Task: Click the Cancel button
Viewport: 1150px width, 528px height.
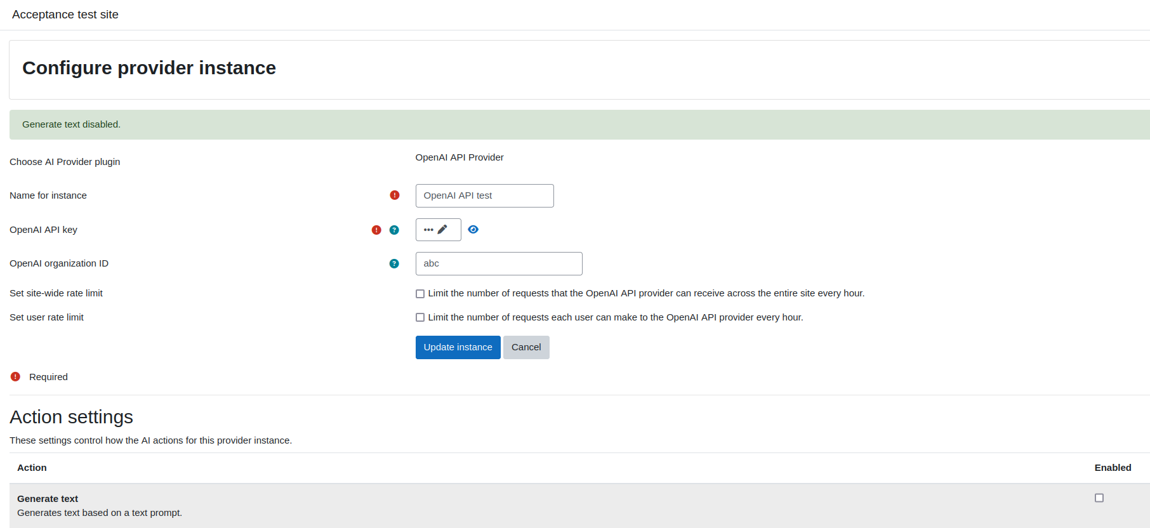Action: pos(526,347)
